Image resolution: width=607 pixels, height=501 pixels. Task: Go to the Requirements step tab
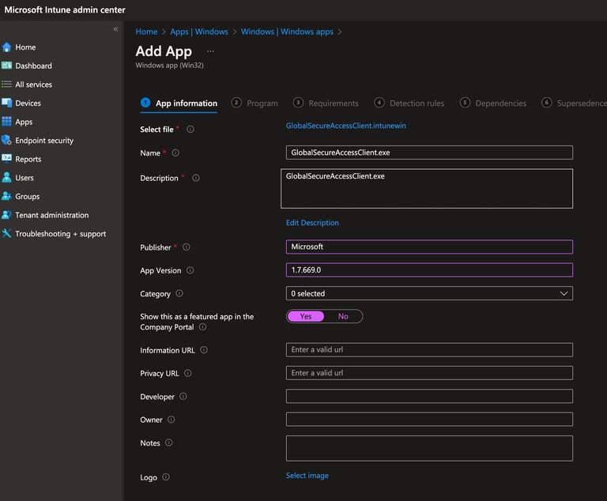326,104
